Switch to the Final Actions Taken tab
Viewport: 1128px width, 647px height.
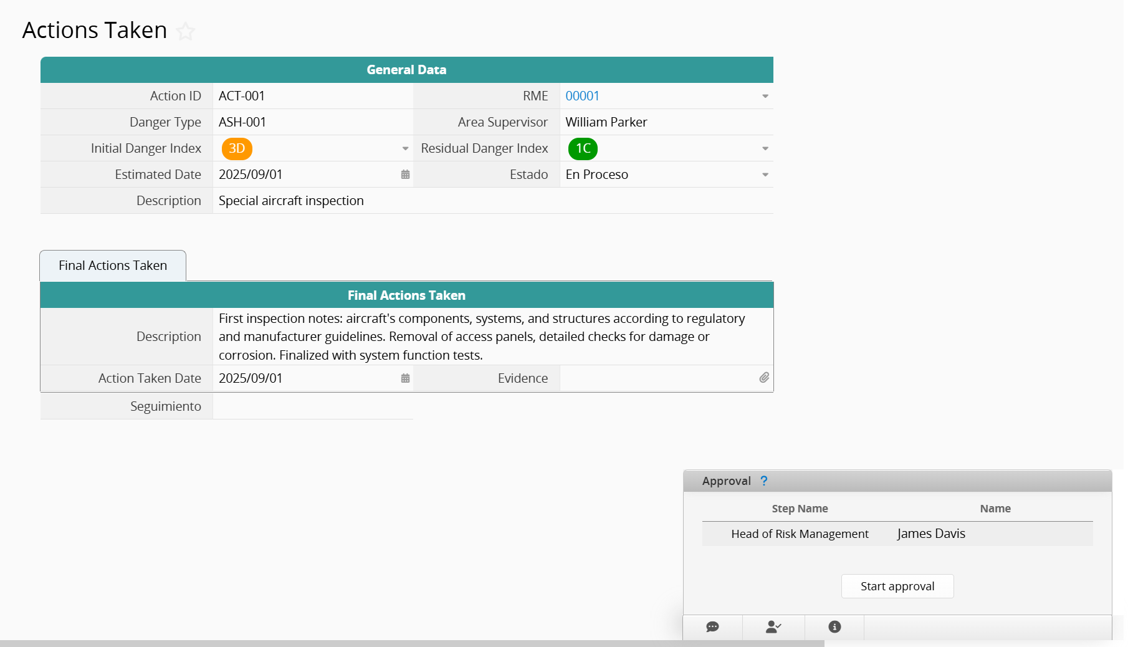(x=113, y=266)
